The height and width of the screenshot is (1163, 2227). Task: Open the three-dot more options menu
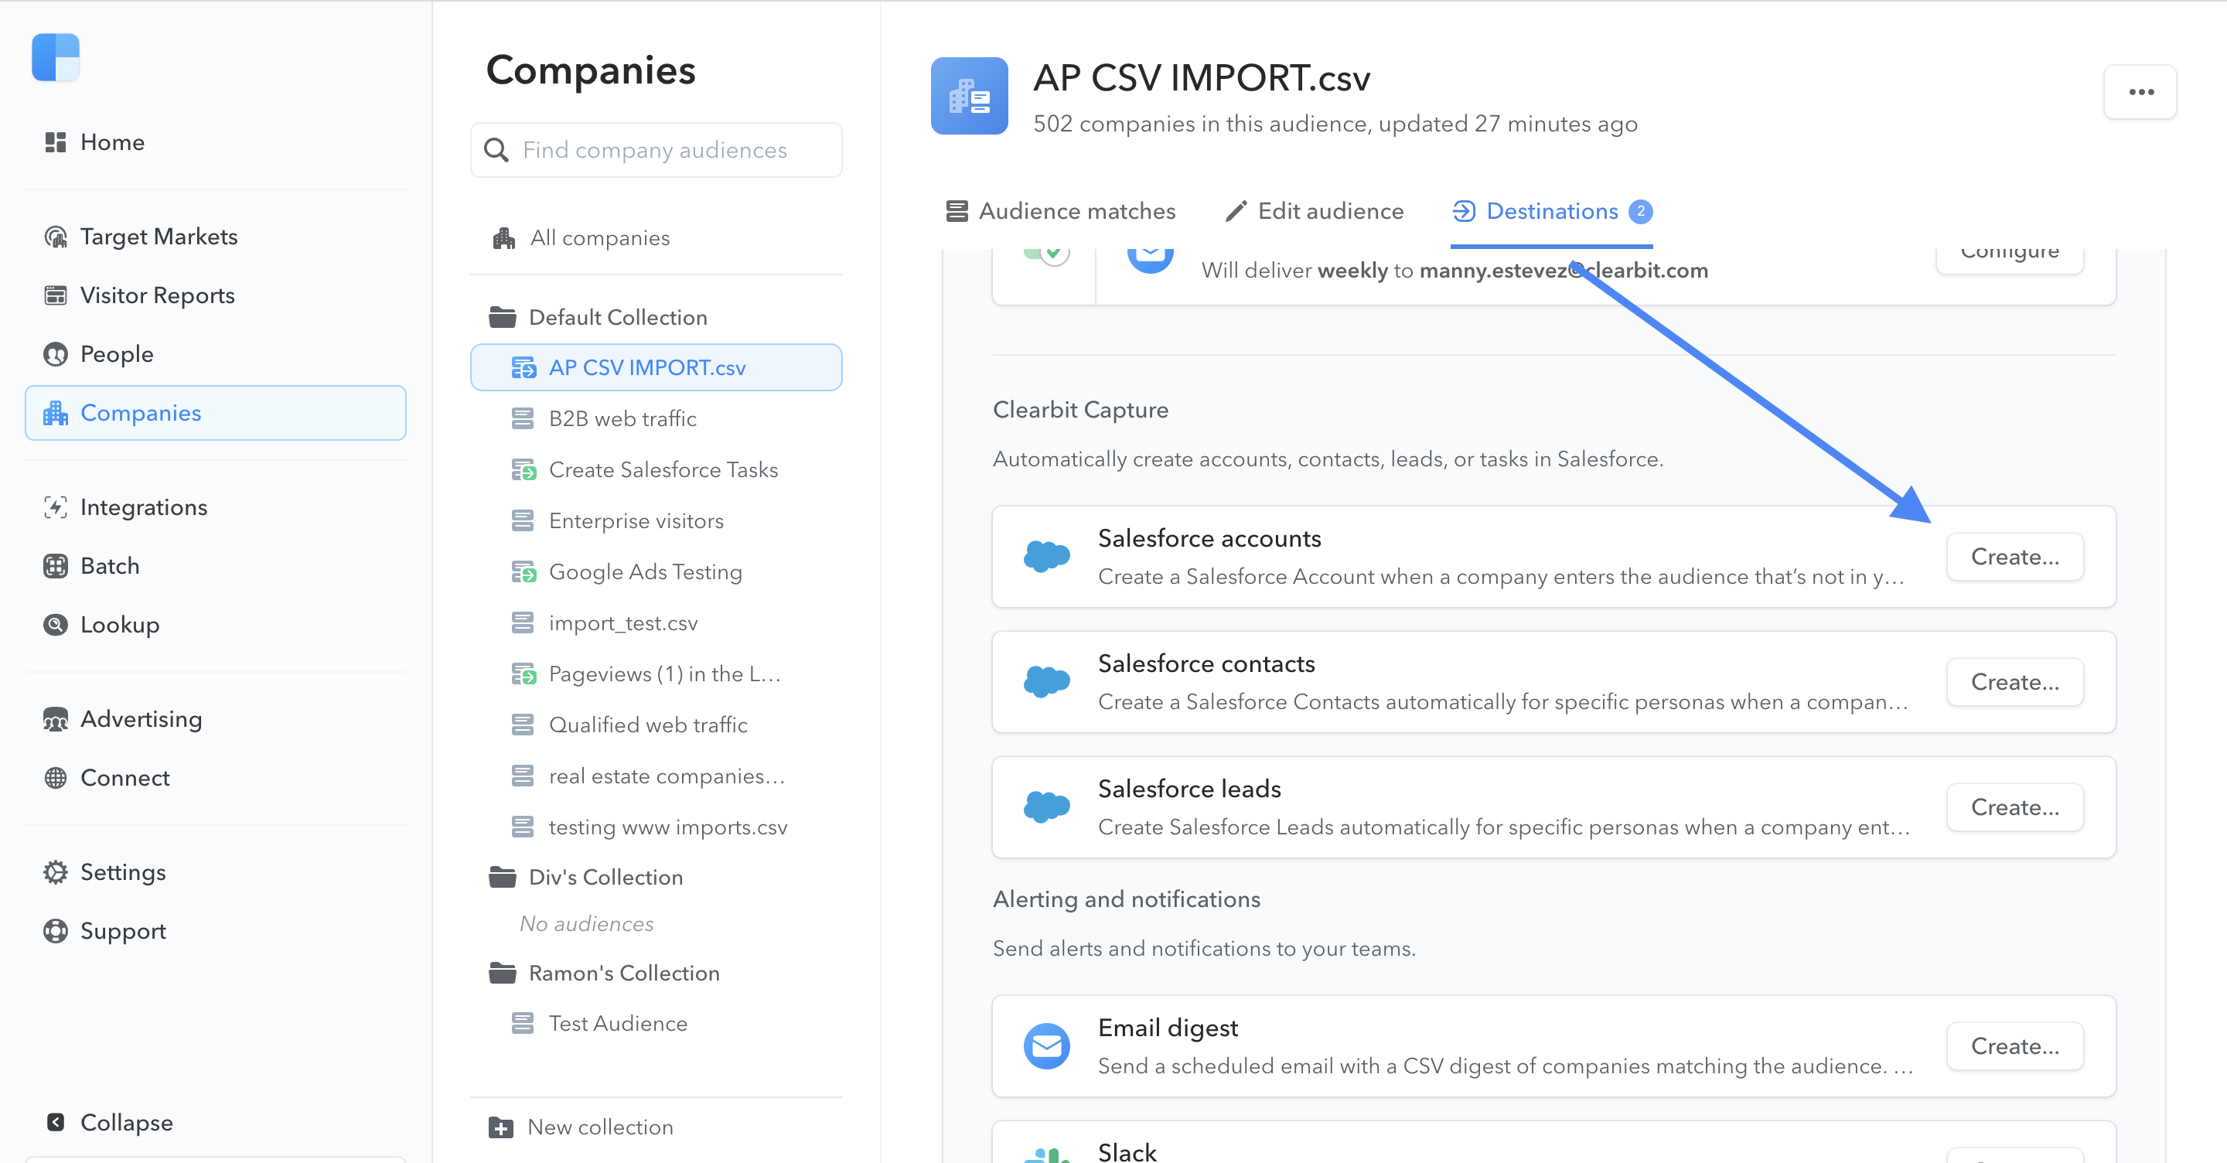point(2140,92)
